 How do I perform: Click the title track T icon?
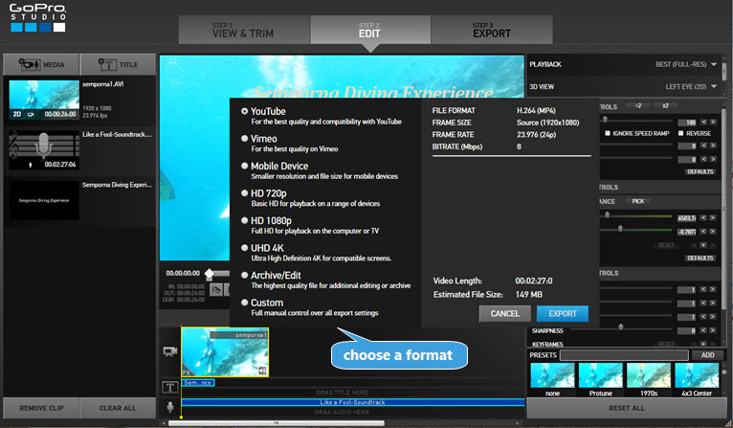pos(169,387)
